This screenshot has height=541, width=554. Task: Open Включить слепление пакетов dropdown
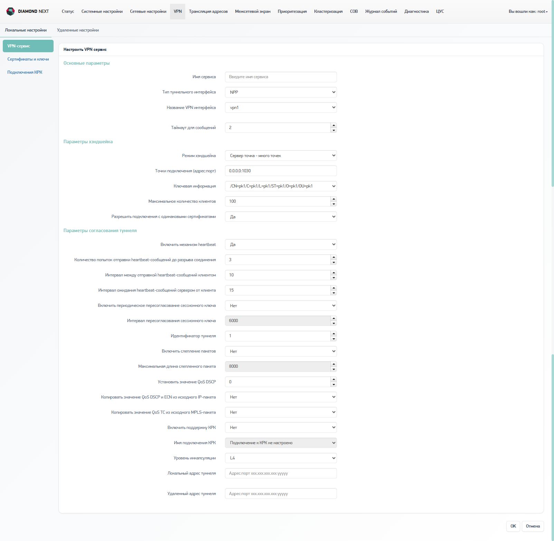pos(281,351)
